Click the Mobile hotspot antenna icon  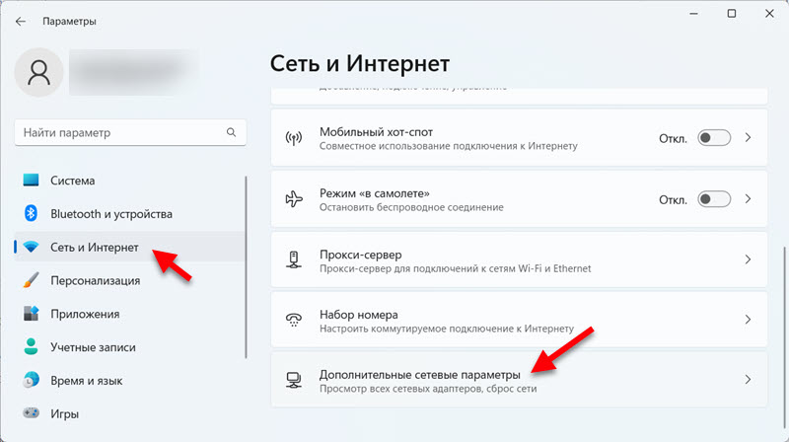293,139
